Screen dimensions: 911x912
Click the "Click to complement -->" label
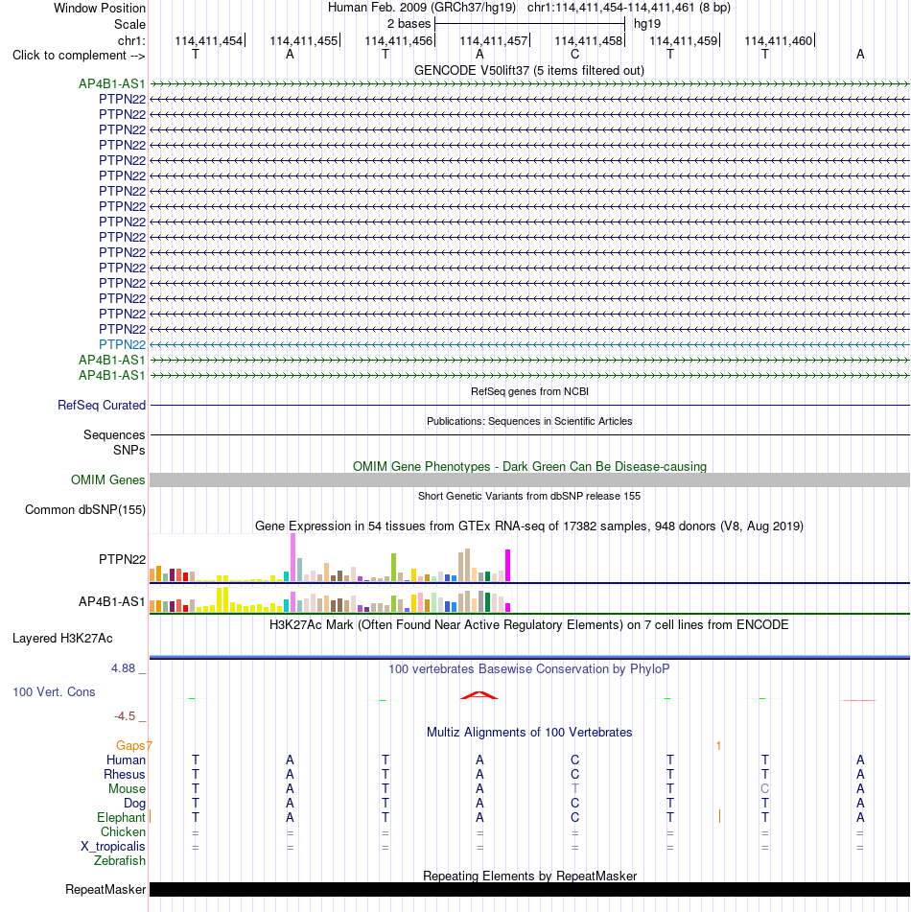[x=79, y=56]
